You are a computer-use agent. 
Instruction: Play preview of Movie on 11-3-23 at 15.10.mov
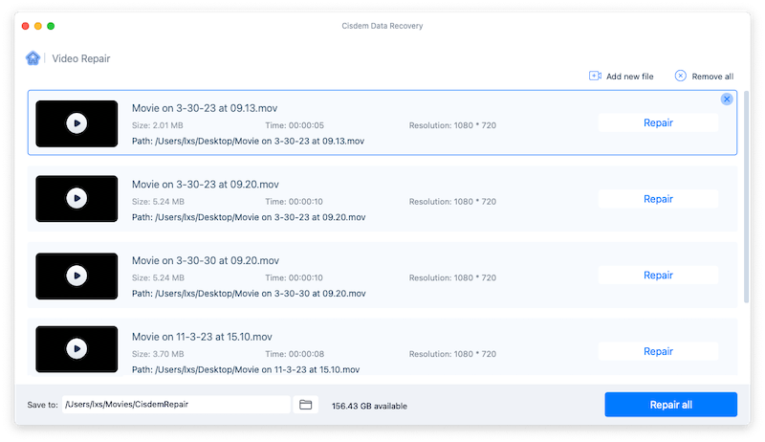76,349
